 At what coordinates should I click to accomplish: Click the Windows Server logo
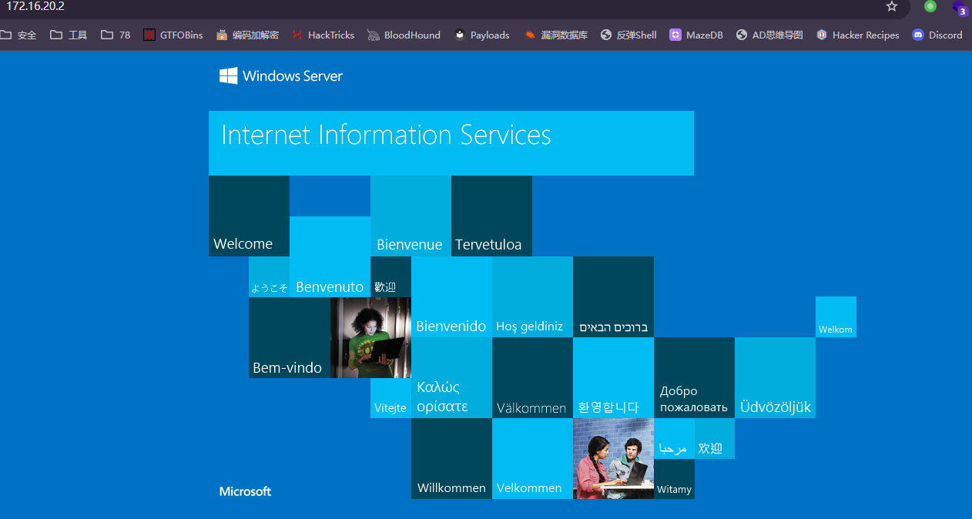tap(281, 75)
